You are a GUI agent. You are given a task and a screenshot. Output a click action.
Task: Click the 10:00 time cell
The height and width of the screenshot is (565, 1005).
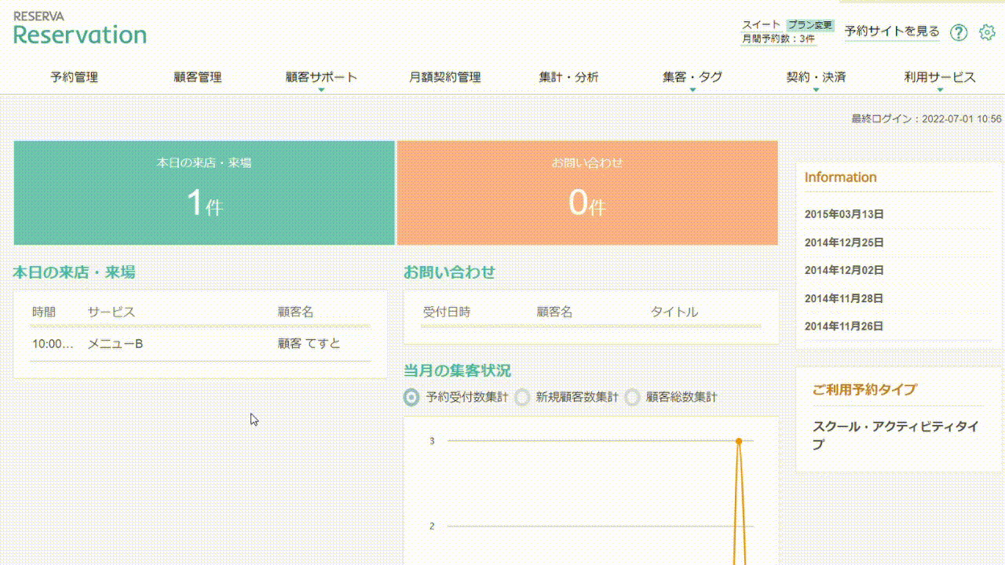point(53,344)
